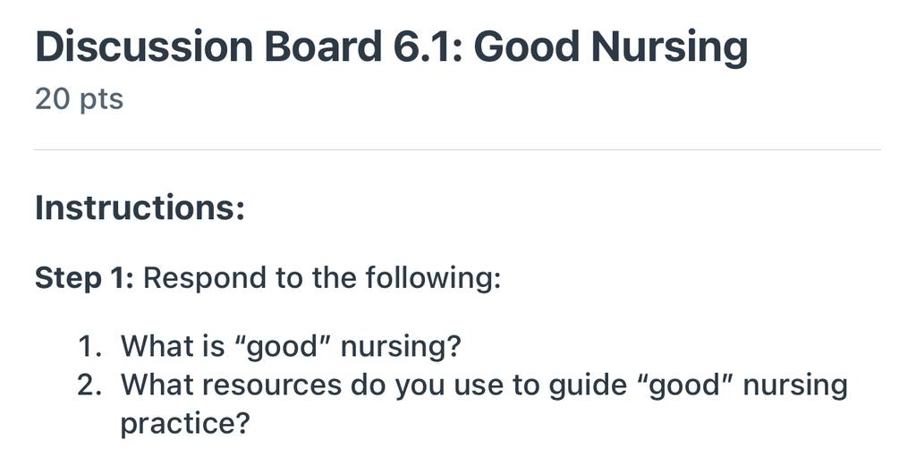This screenshot has height=465, width=916.
Task: Select the "20 pts" points label
Action: 79,98
